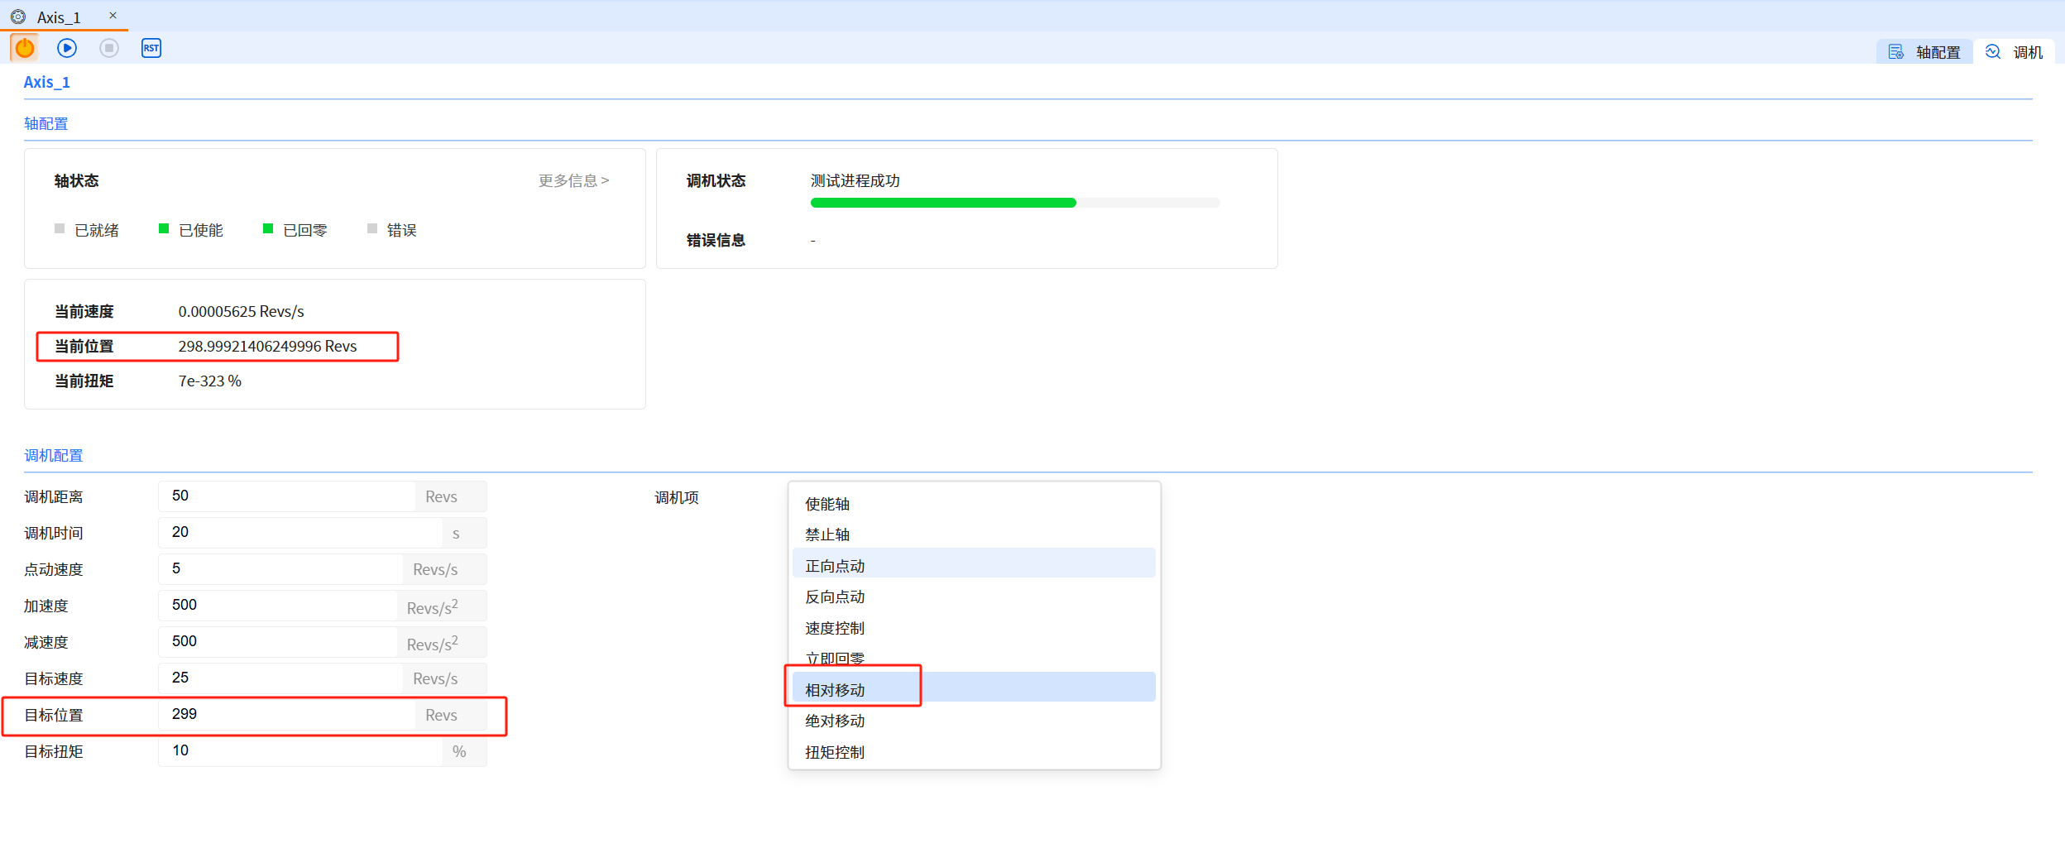
Task: Click the 已回零 green status indicator
Action: coord(268,229)
